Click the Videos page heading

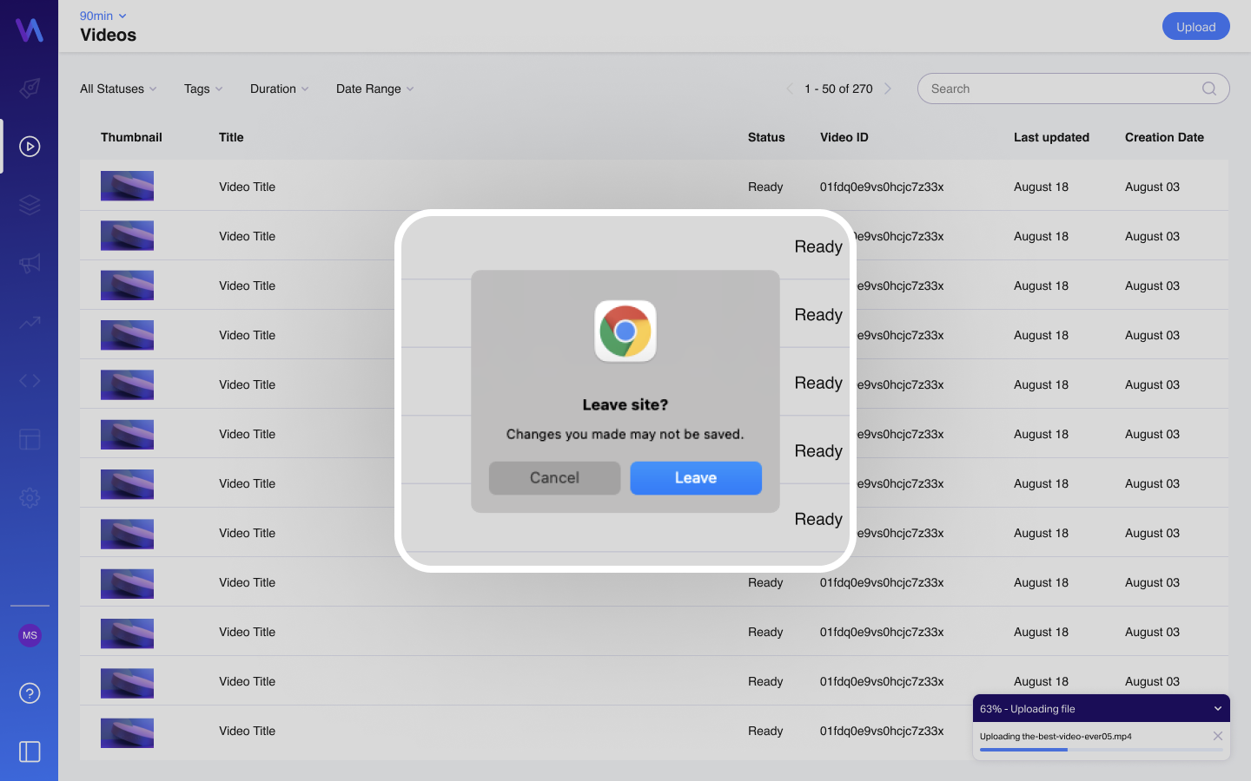point(108,35)
